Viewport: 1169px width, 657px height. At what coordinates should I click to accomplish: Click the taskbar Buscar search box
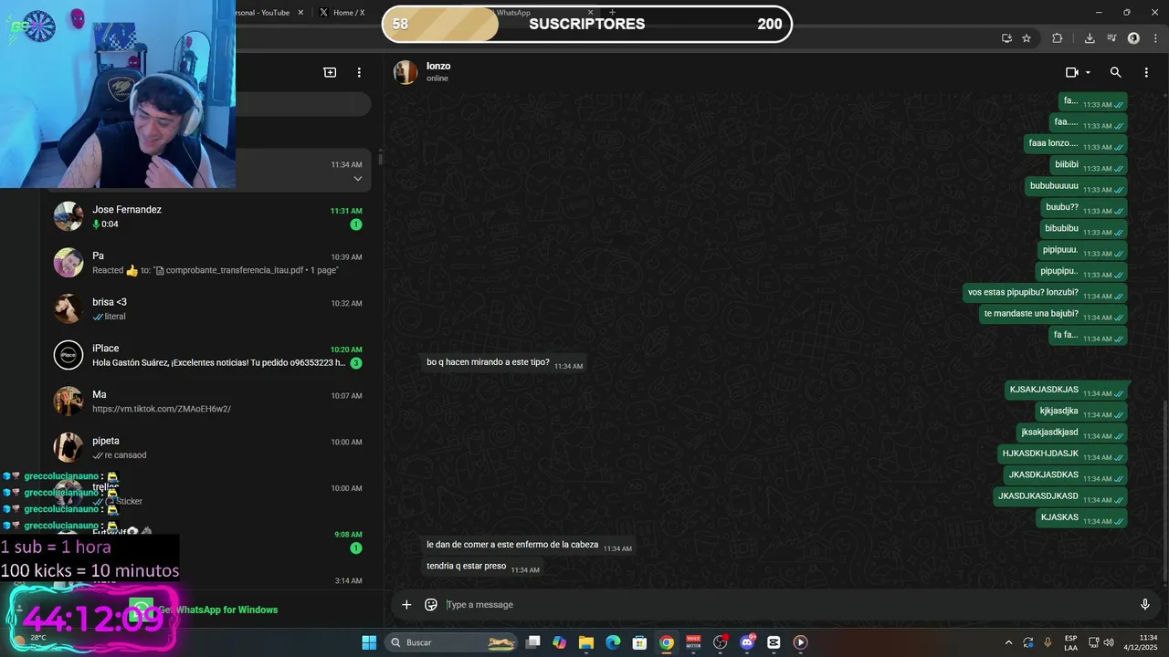pyautogui.click(x=453, y=642)
